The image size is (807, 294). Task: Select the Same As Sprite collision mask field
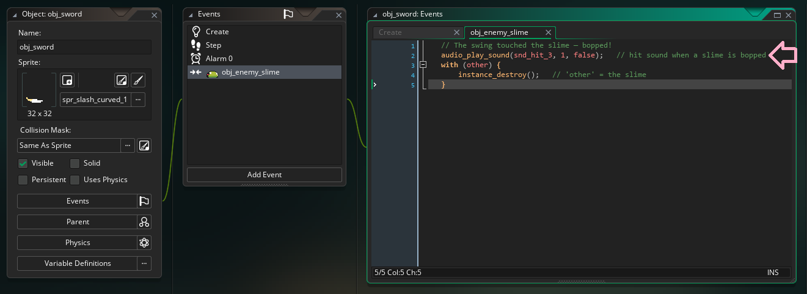click(69, 145)
